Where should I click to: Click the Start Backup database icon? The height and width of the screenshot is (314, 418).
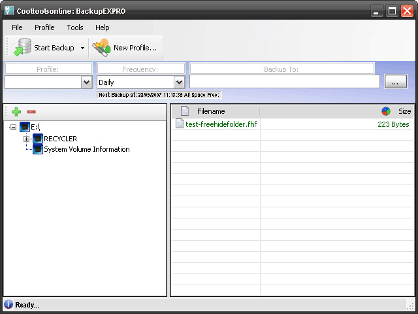(22, 47)
